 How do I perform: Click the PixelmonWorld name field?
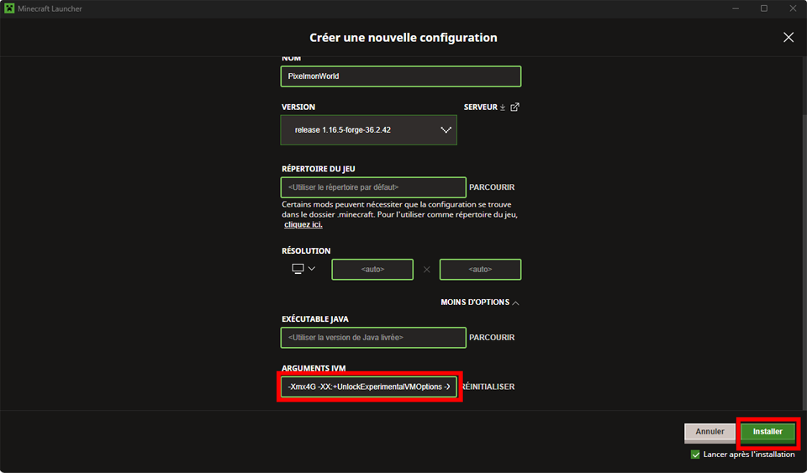pyautogui.click(x=400, y=76)
